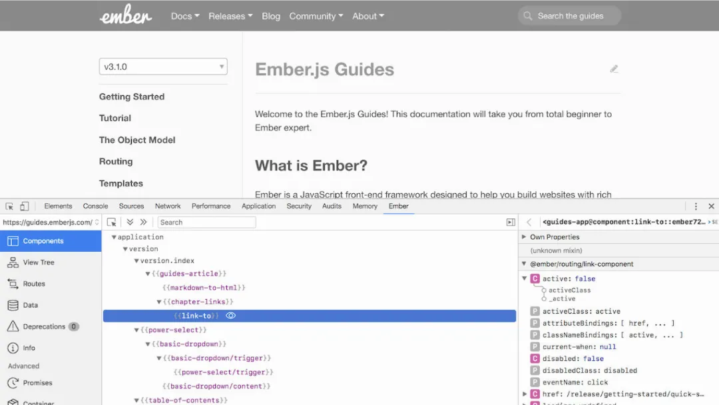Viewport: 719px width, 405px height.
Task: Toggle the device toolbar icon
Action: (25, 206)
